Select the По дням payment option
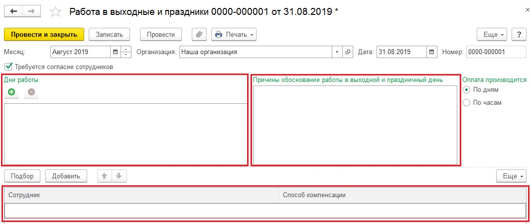The image size is (531, 224). click(466, 90)
